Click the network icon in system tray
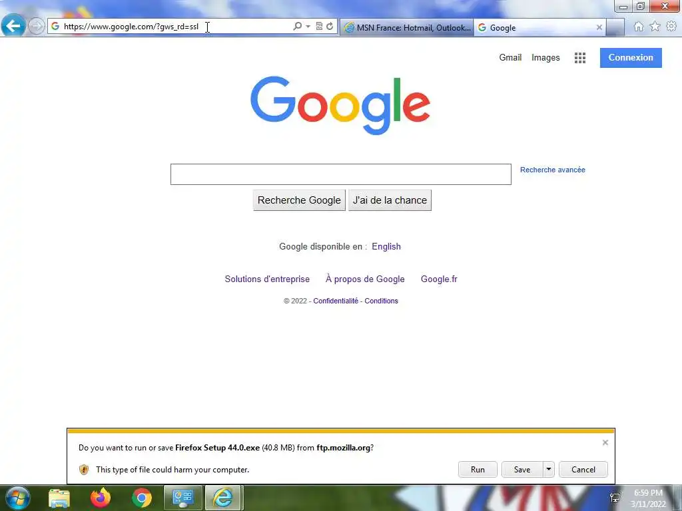Screen dimensions: 682x511 pyautogui.click(x=615, y=498)
